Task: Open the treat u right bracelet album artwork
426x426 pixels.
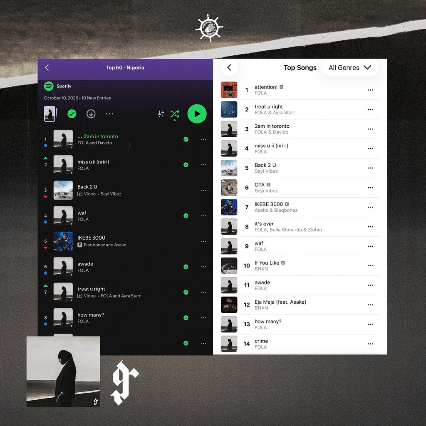Action: pos(229,109)
